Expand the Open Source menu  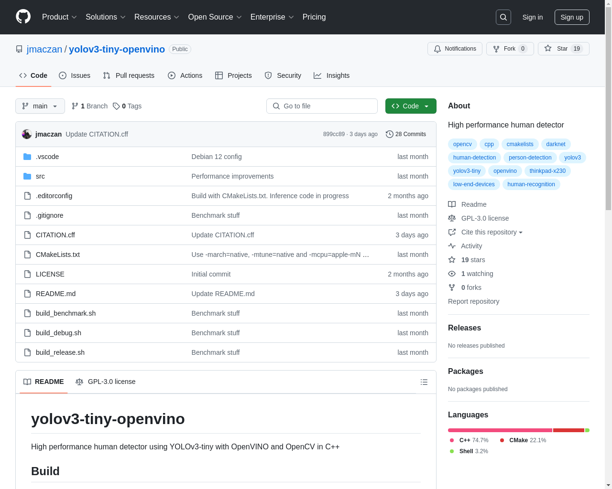pyautogui.click(x=215, y=17)
